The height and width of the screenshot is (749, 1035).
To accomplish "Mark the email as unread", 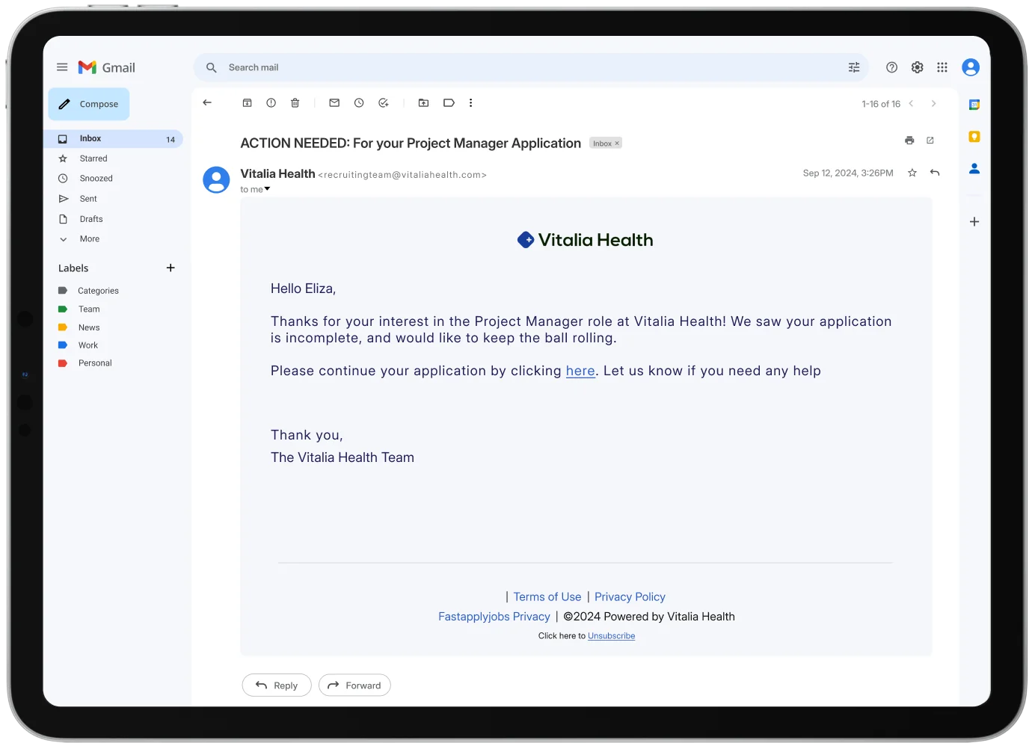I will (334, 103).
